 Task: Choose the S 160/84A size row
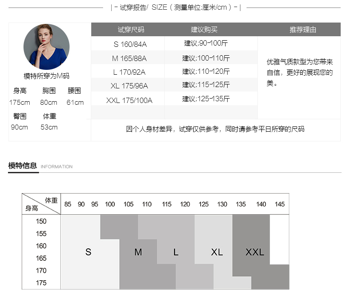[130, 44]
